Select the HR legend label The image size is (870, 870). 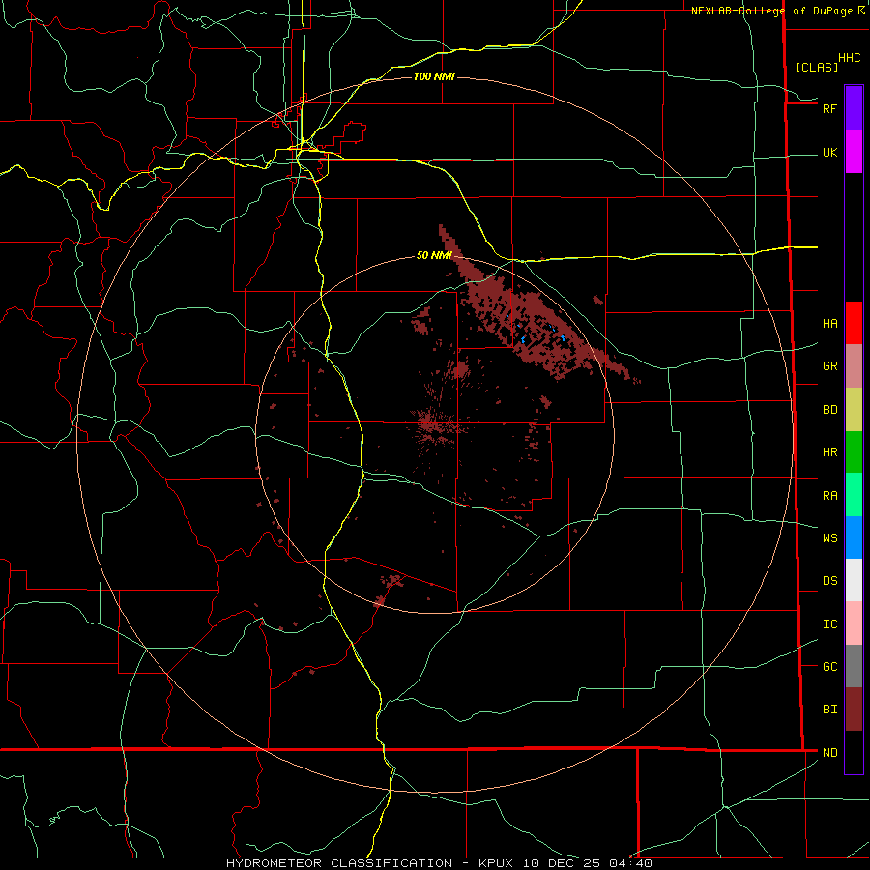pyautogui.click(x=829, y=452)
